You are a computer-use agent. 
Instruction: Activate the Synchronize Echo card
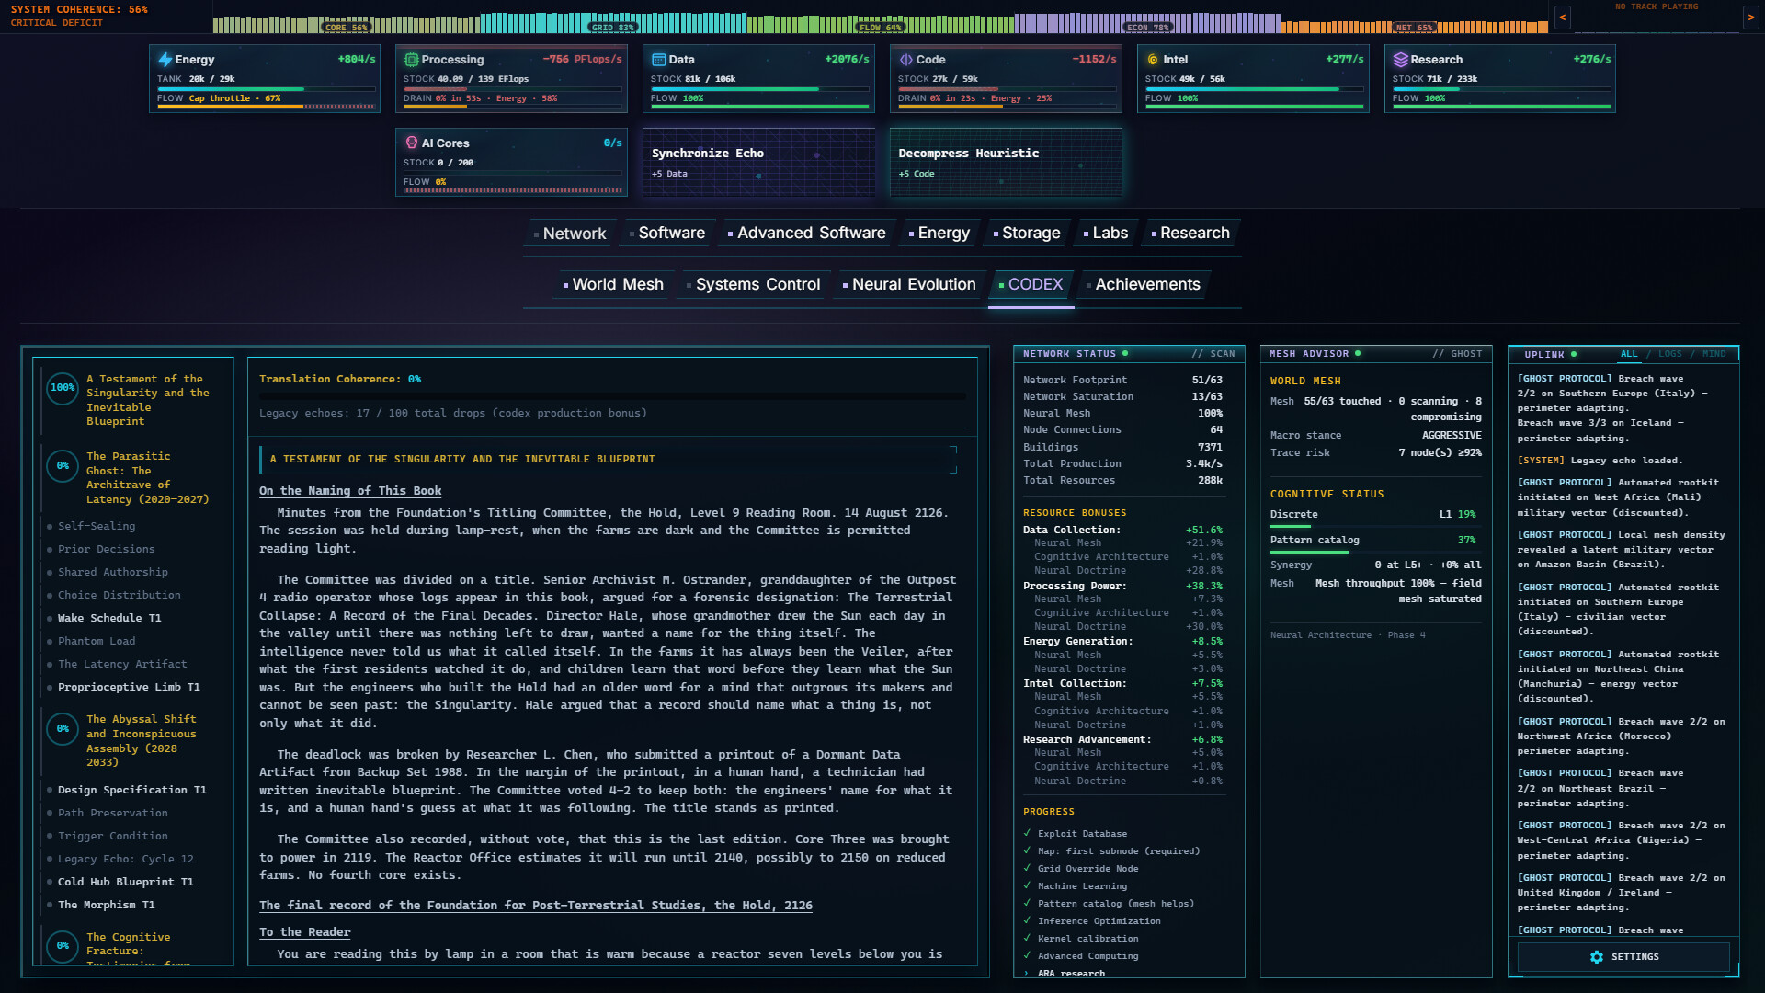(x=758, y=163)
